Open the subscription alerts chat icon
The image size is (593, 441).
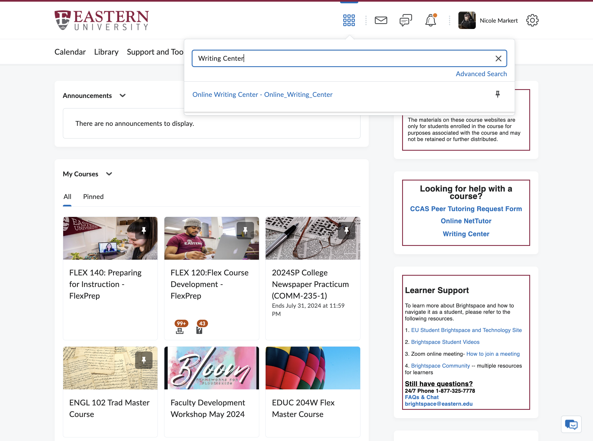pyautogui.click(x=406, y=20)
